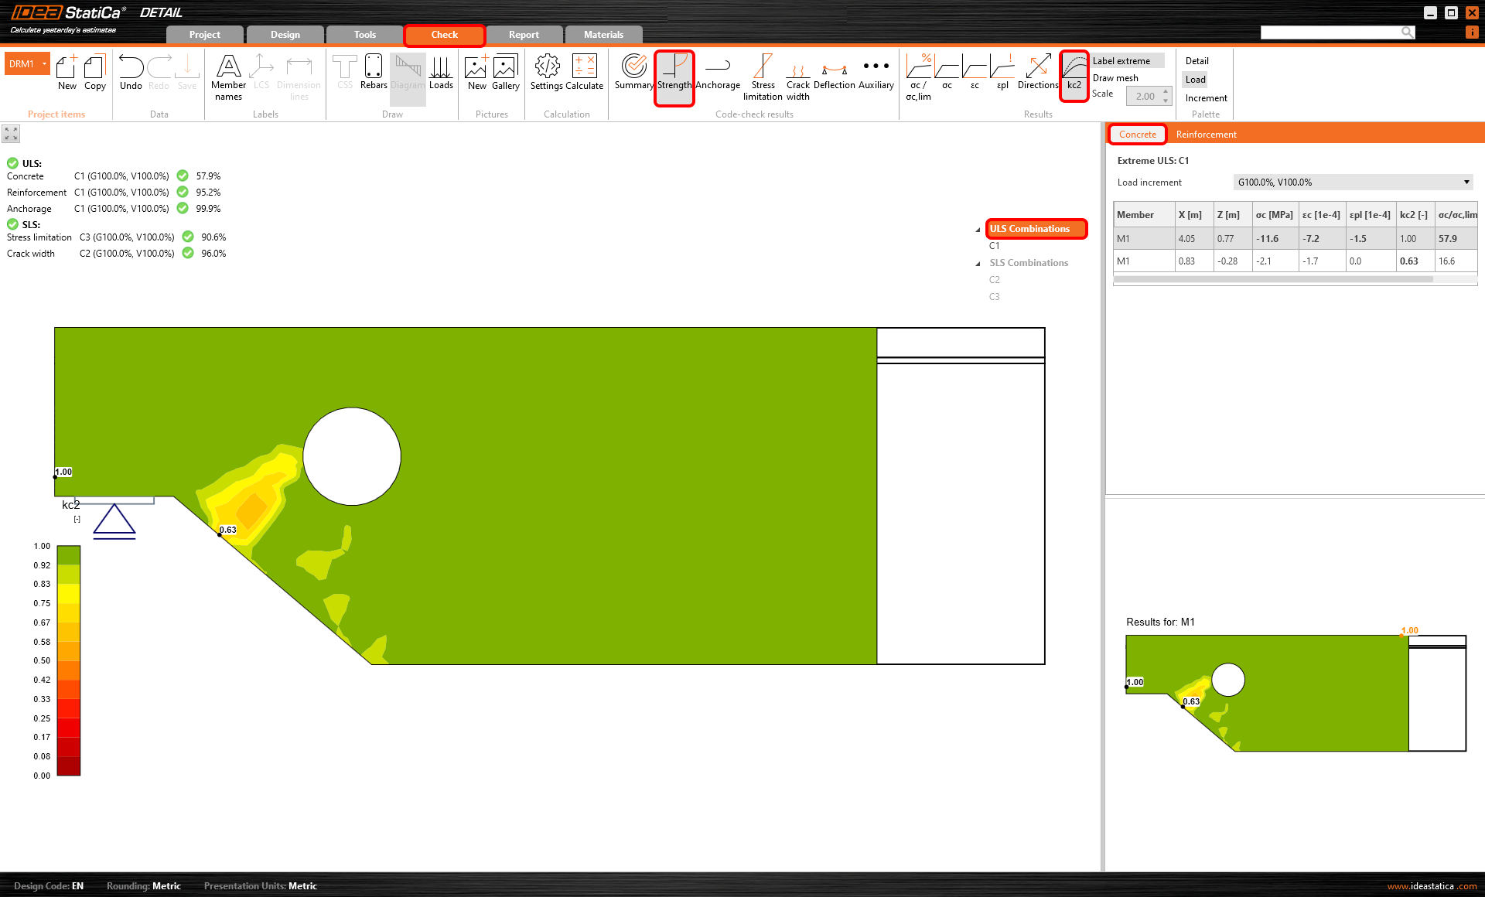
Task: Open the Anchorage code-check results
Action: pos(717,73)
